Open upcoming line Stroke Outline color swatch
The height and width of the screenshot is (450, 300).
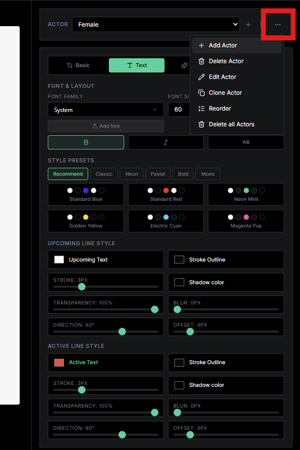[179, 260]
